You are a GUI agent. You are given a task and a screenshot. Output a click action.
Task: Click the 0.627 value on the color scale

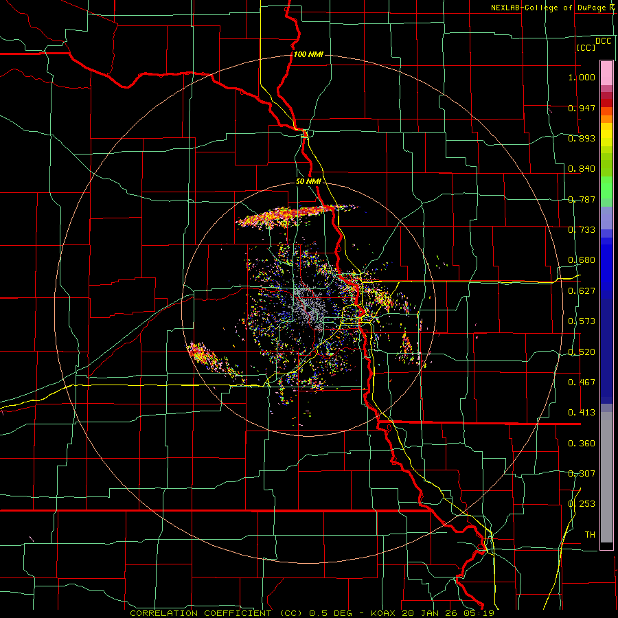coord(582,291)
